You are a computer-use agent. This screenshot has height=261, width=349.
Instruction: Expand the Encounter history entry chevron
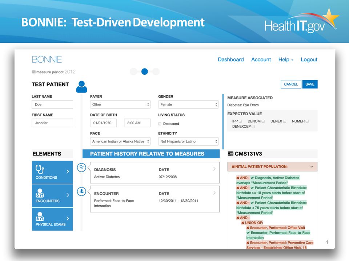(x=214, y=193)
